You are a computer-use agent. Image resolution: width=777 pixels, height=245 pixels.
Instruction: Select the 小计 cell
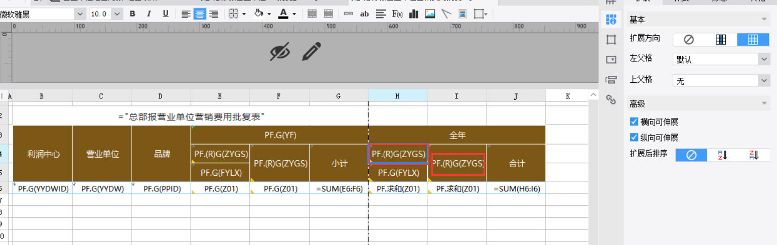pos(339,163)
